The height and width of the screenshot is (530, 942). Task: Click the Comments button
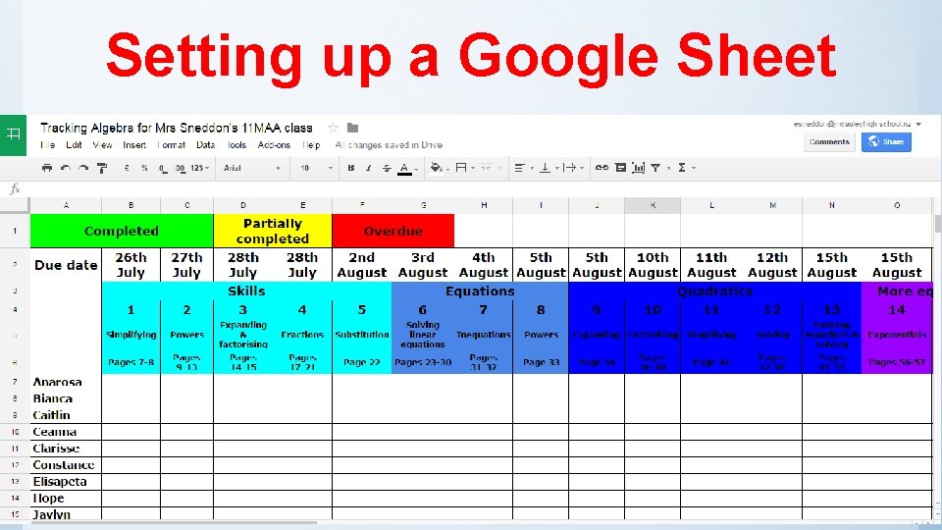click(829, 141)
